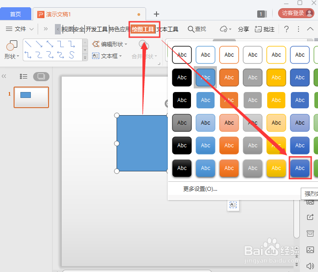Switch to the 特色应用 tab
The height and width of the screenshot is (272, 318).
pos(119,29)
